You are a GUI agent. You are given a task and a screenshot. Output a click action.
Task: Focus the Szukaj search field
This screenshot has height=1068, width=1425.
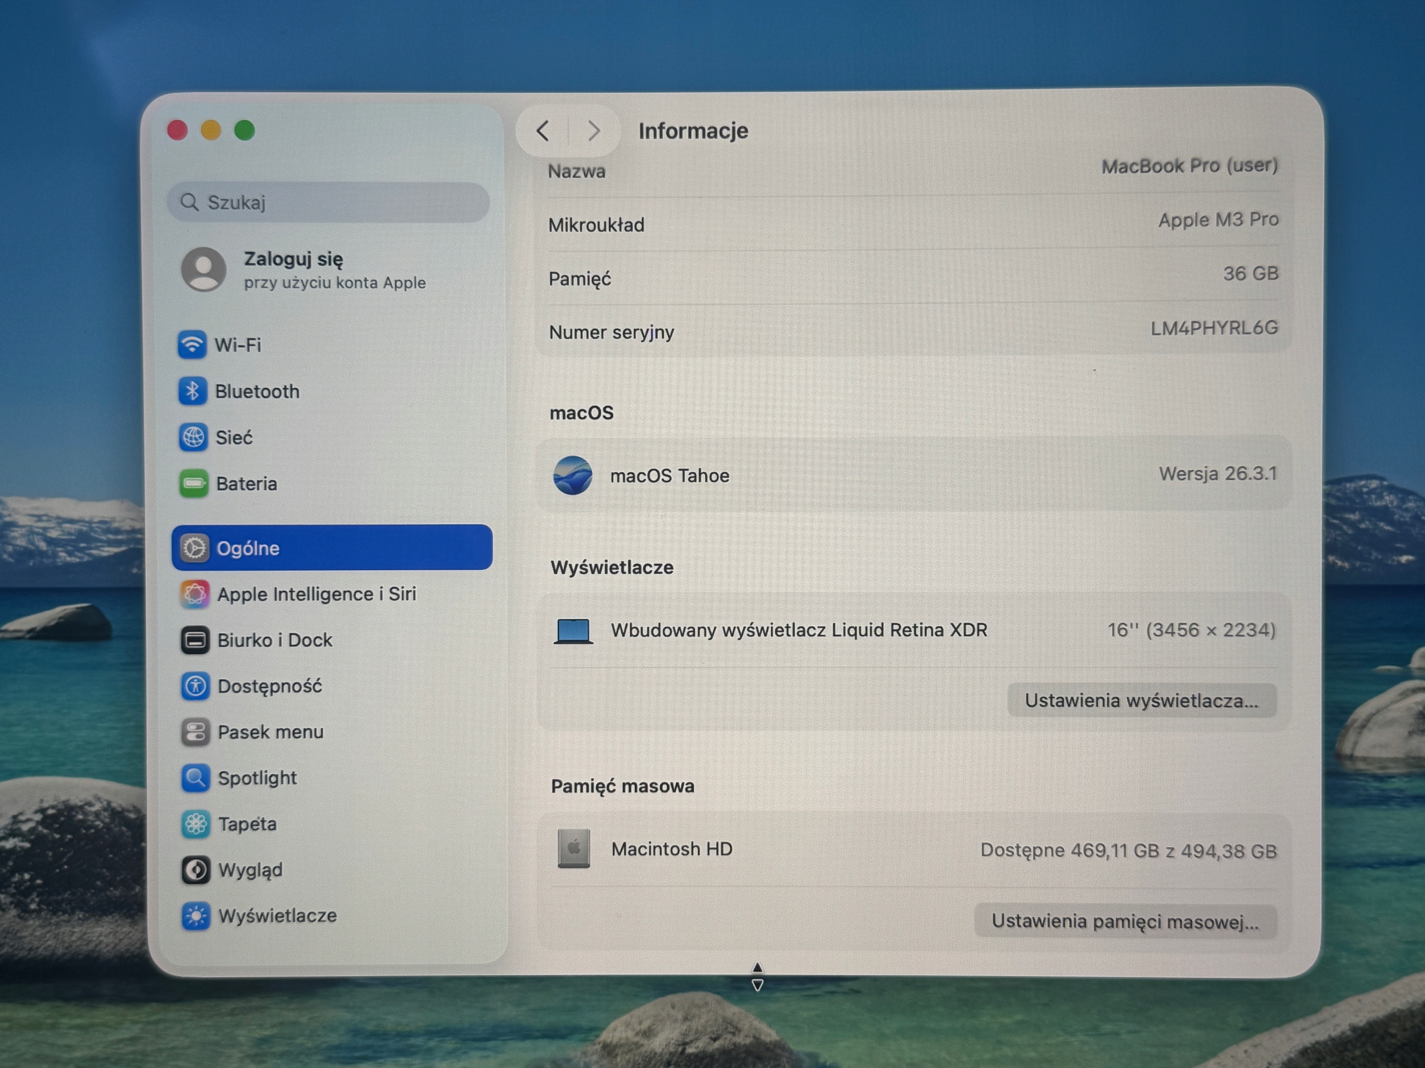(328, 202)
